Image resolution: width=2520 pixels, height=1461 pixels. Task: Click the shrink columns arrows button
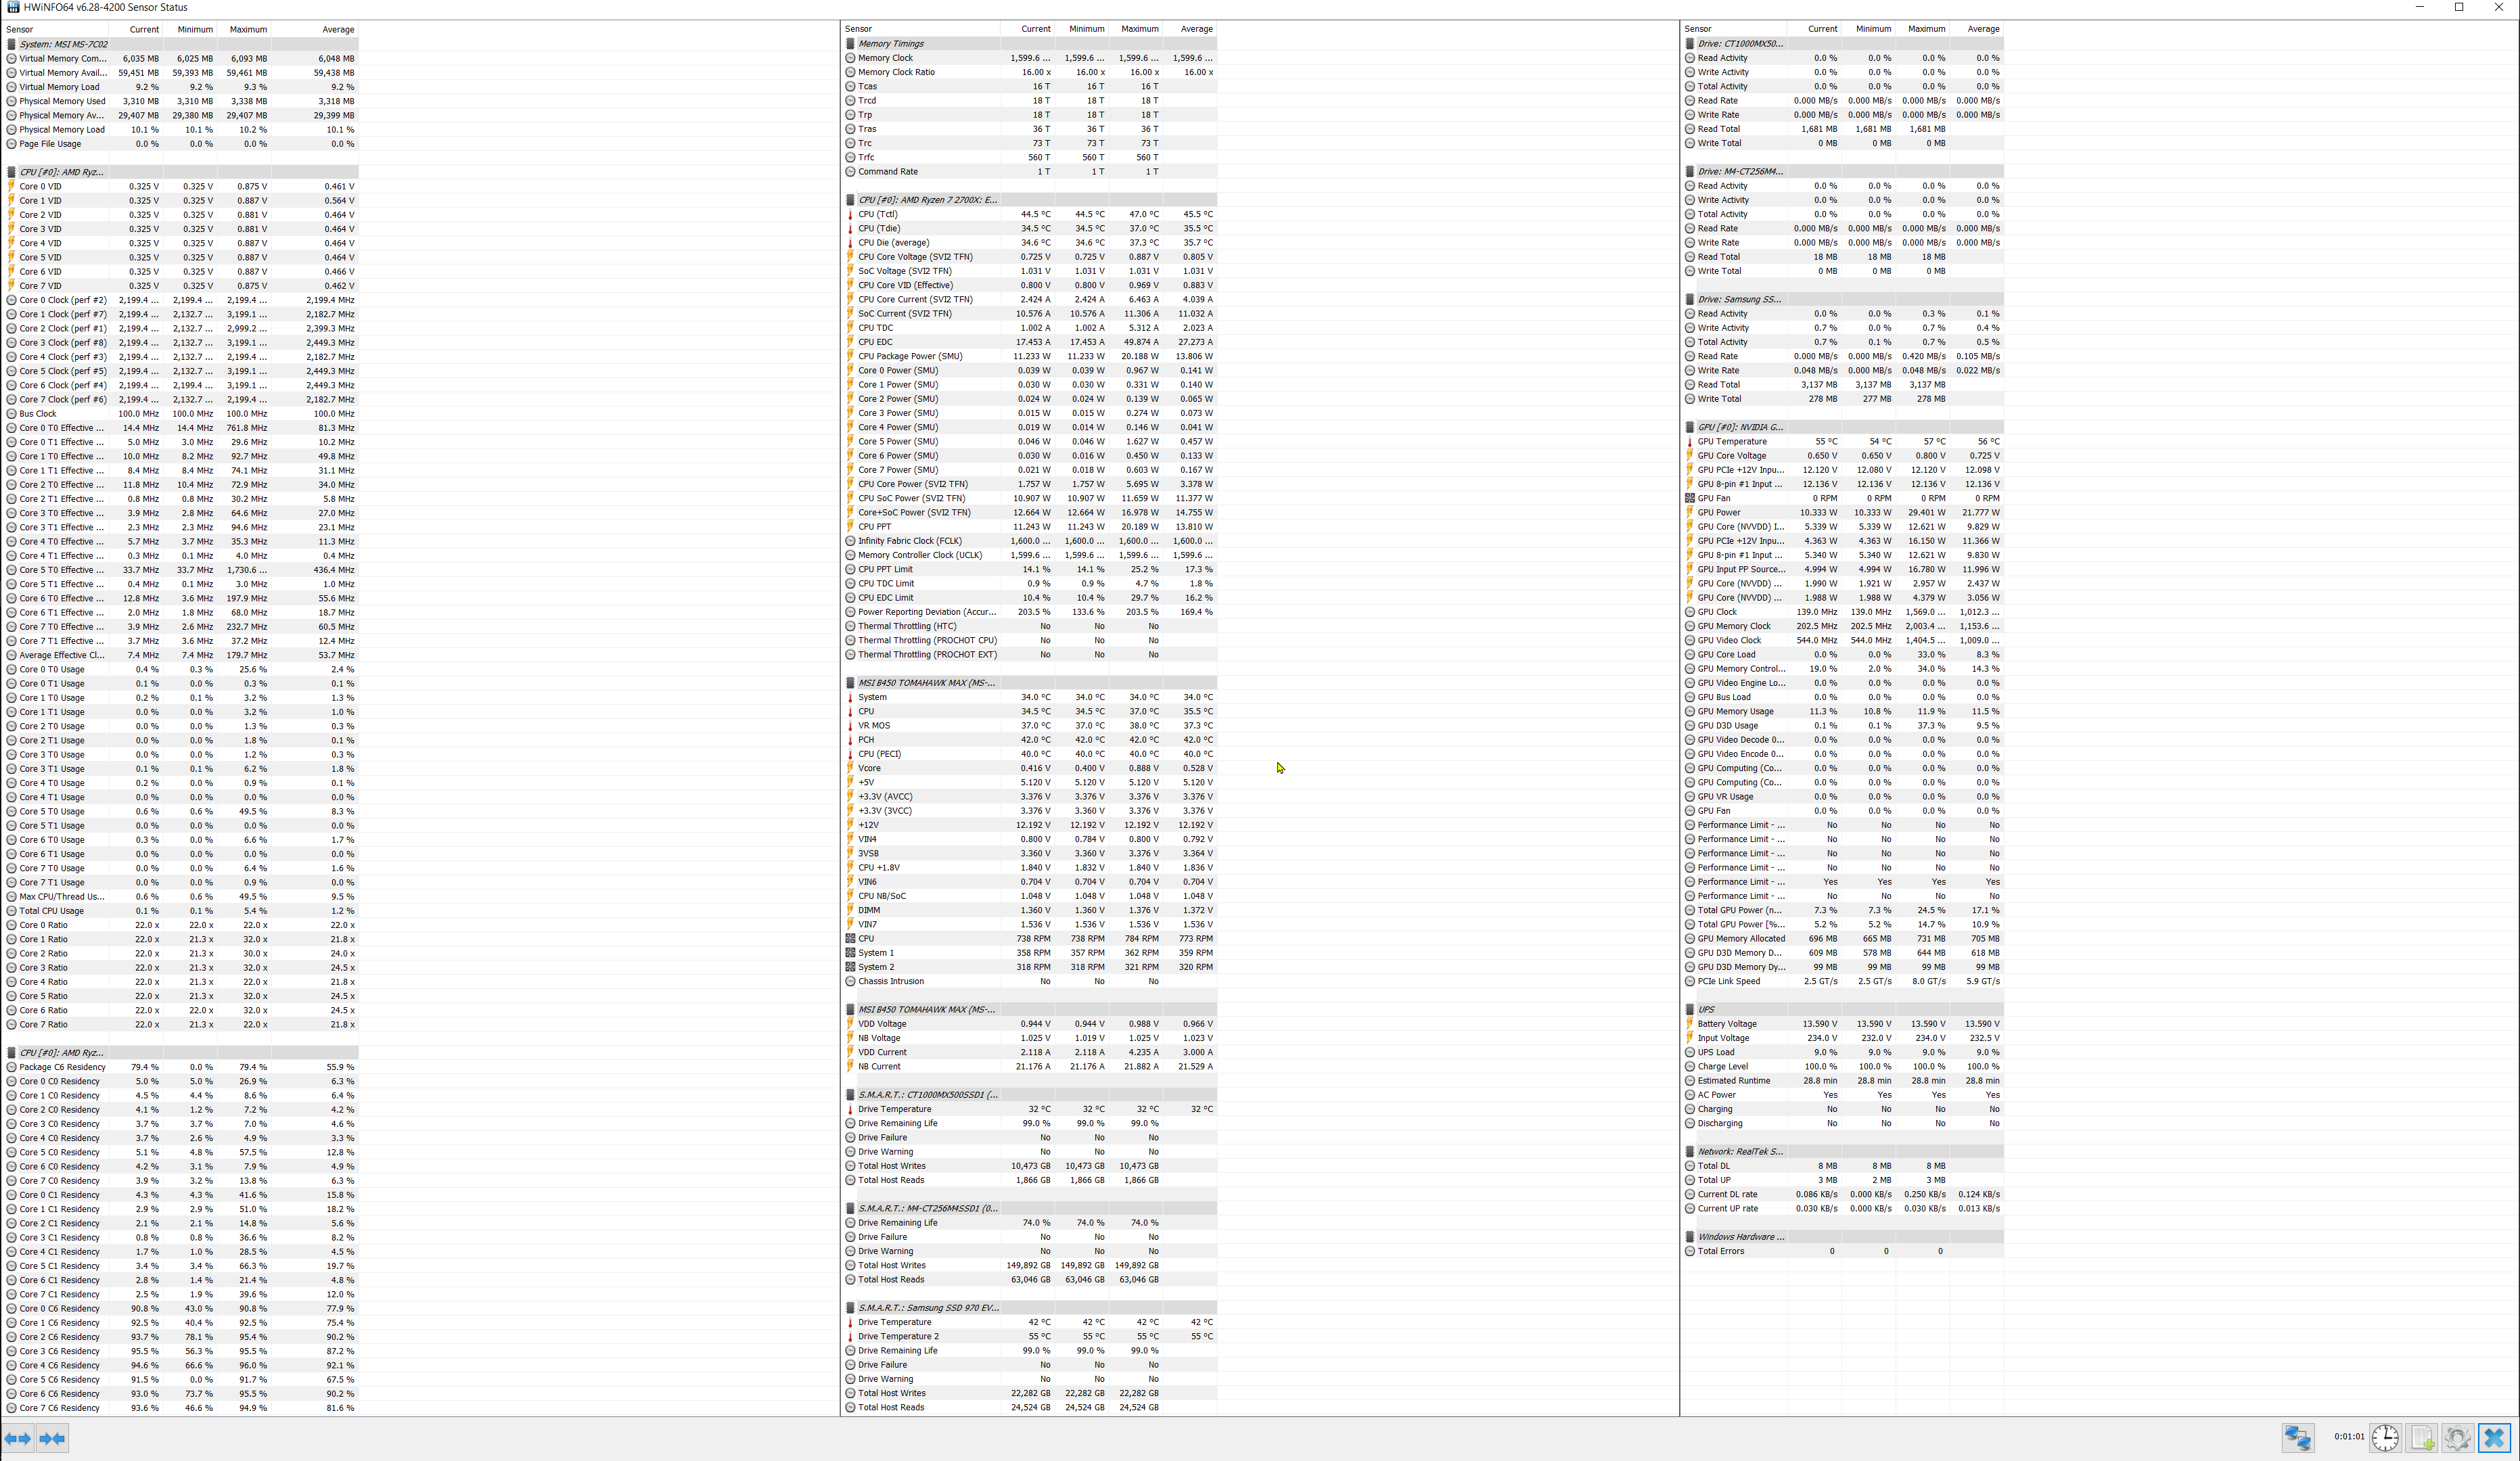pyautogui.click(x=52, y=1438)
